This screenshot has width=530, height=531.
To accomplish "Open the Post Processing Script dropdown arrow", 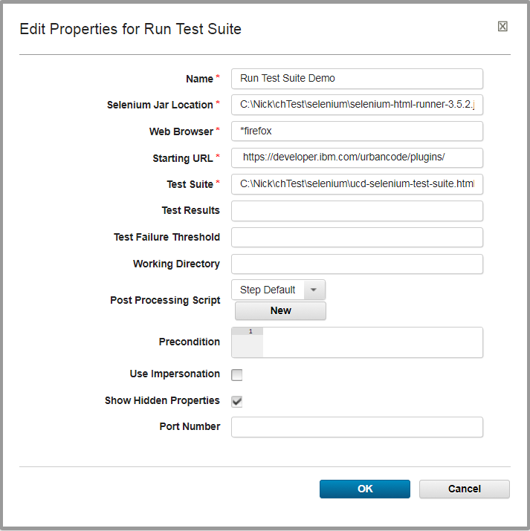I will coord(314,290).
